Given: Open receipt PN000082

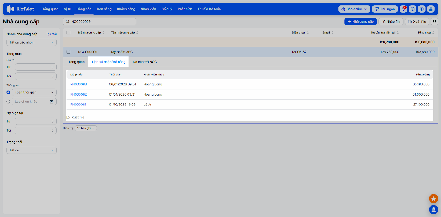Looking at the screenshot, I should (79, 94).
